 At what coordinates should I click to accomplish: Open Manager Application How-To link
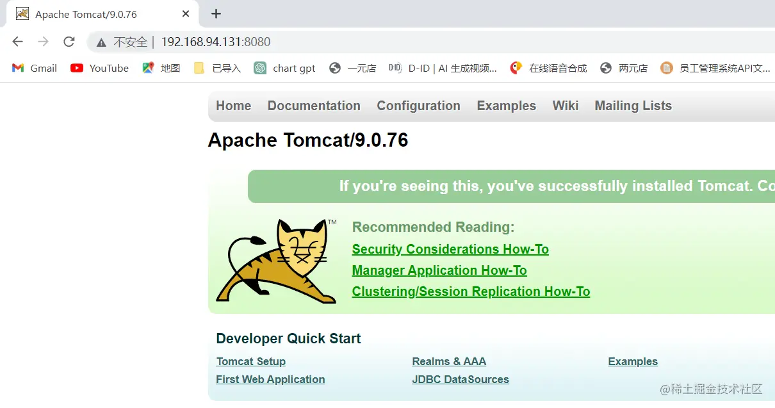tap(439, 270)
